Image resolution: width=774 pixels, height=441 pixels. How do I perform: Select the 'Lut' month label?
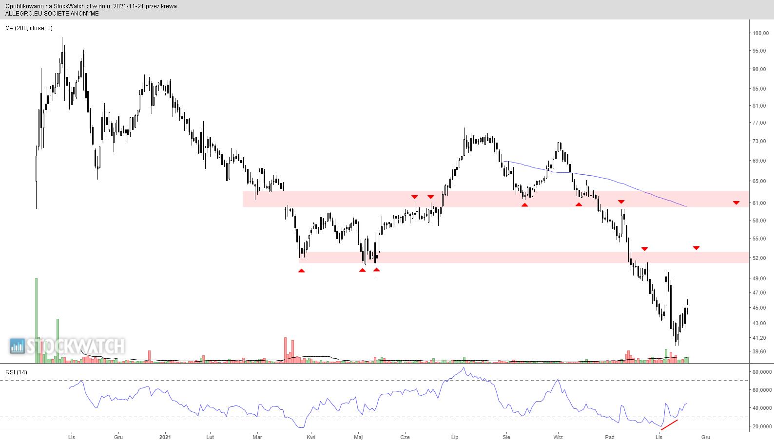210,437
